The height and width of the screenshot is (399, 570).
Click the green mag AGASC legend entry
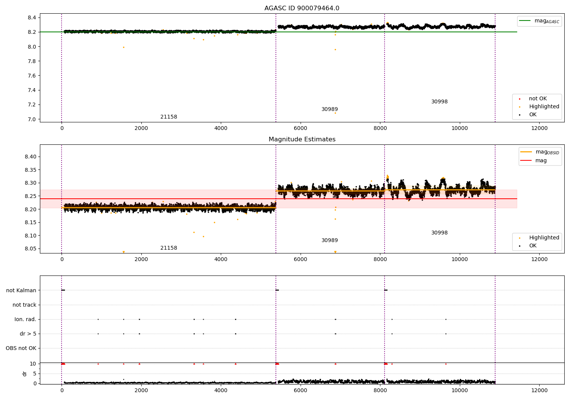point(539,21)
